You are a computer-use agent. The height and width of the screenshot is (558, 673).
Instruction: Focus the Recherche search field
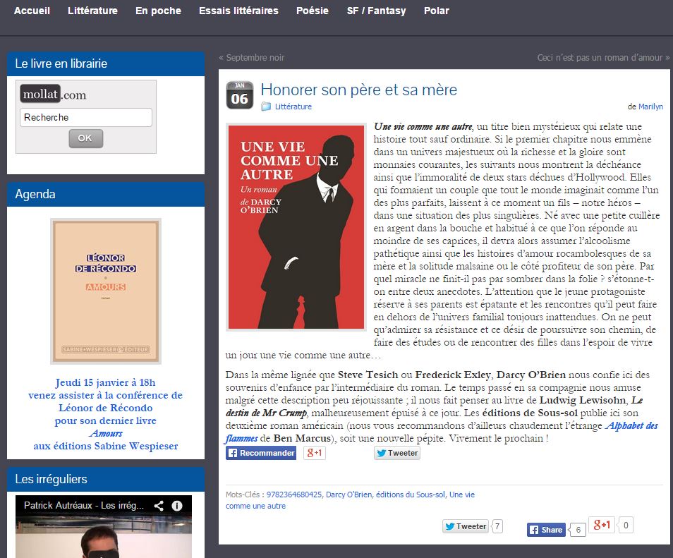(86, 117)
